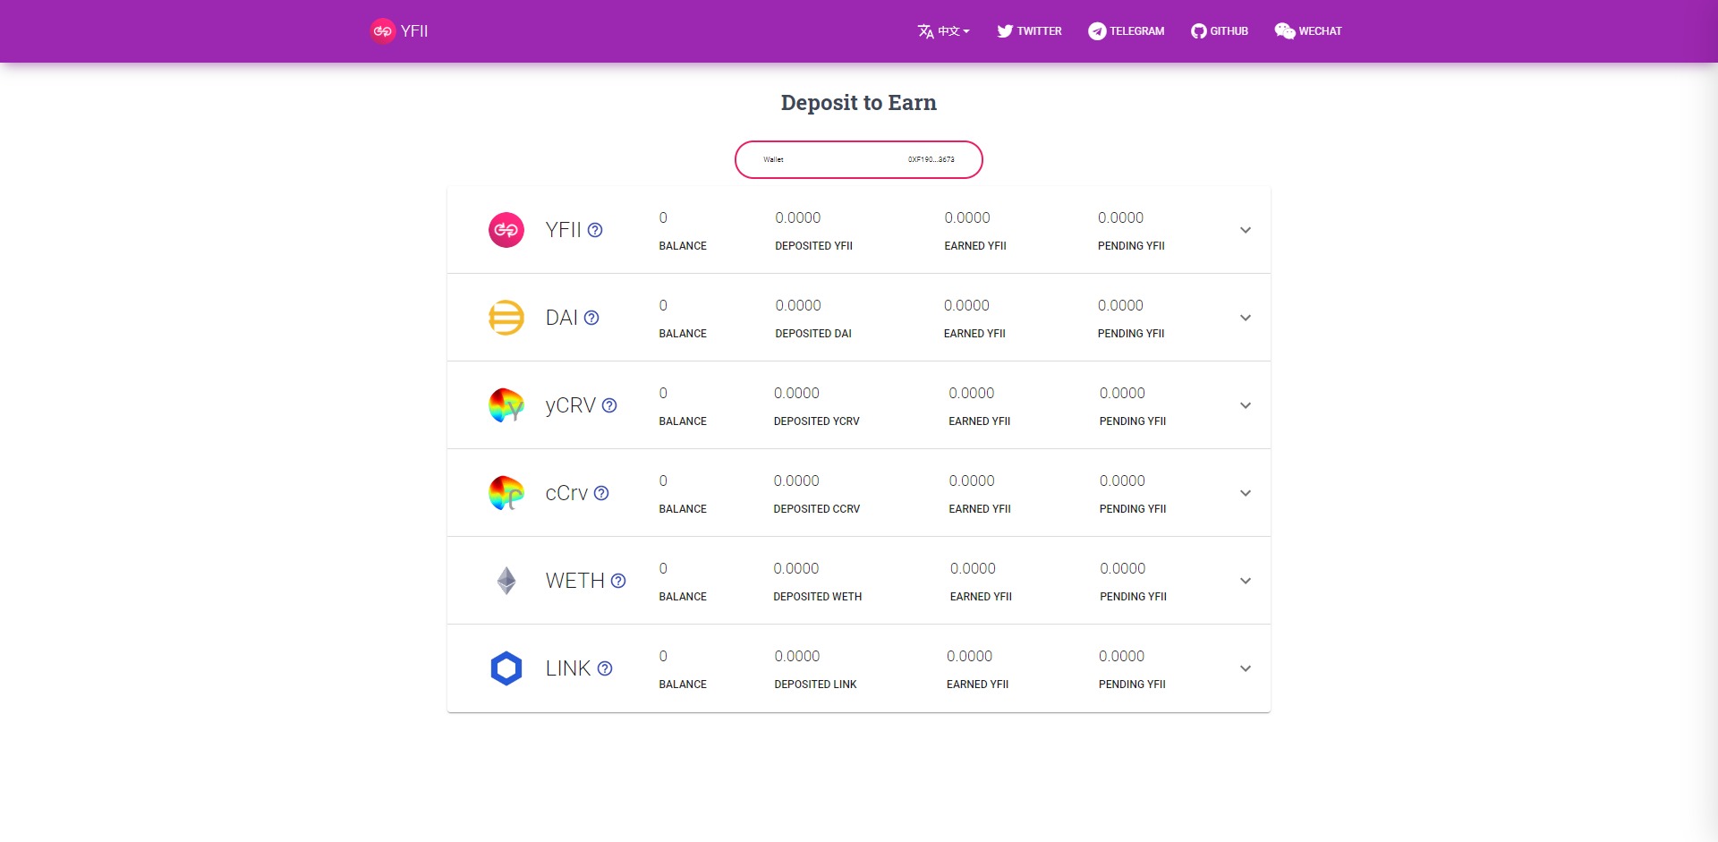1718x842 pixels.
Task: Select the yCRV pool name
Action: coord(571,405)
